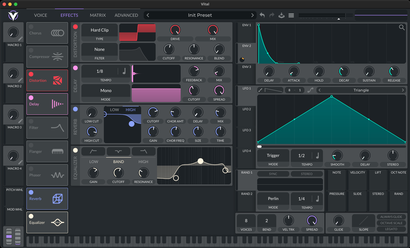Save preset with the download icon
The height and width of the screenshot is (248, 410).
281,15
